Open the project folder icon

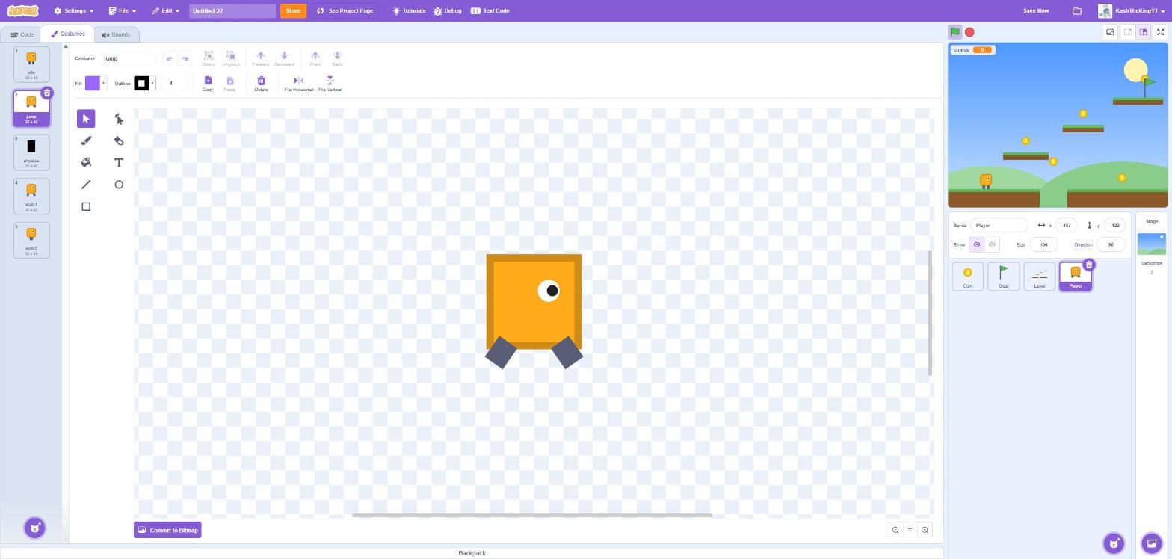[x=1077, y=11]
